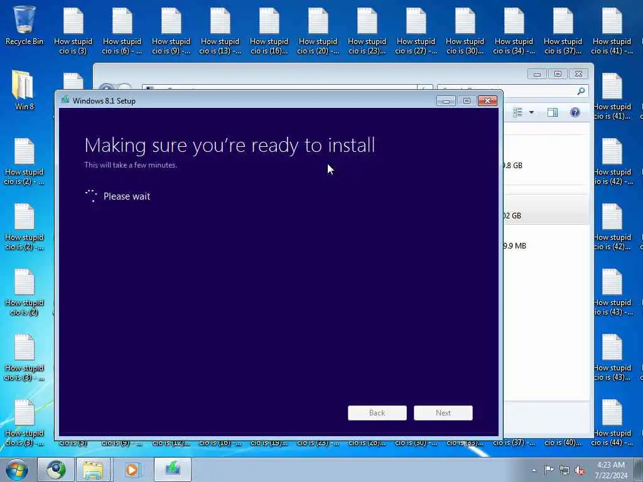Select desktop file 'How stupid cio is (44)'

coord(612,423)
